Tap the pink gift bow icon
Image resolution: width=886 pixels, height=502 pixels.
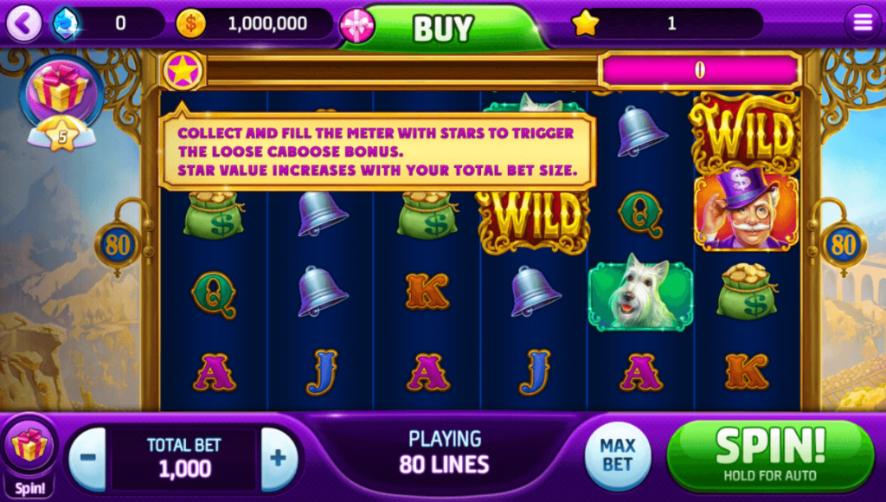tap(357, 26)
